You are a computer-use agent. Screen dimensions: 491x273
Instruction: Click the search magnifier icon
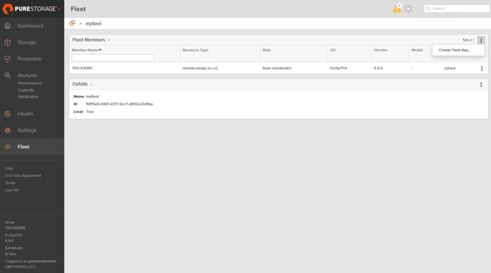pos(428,9)
